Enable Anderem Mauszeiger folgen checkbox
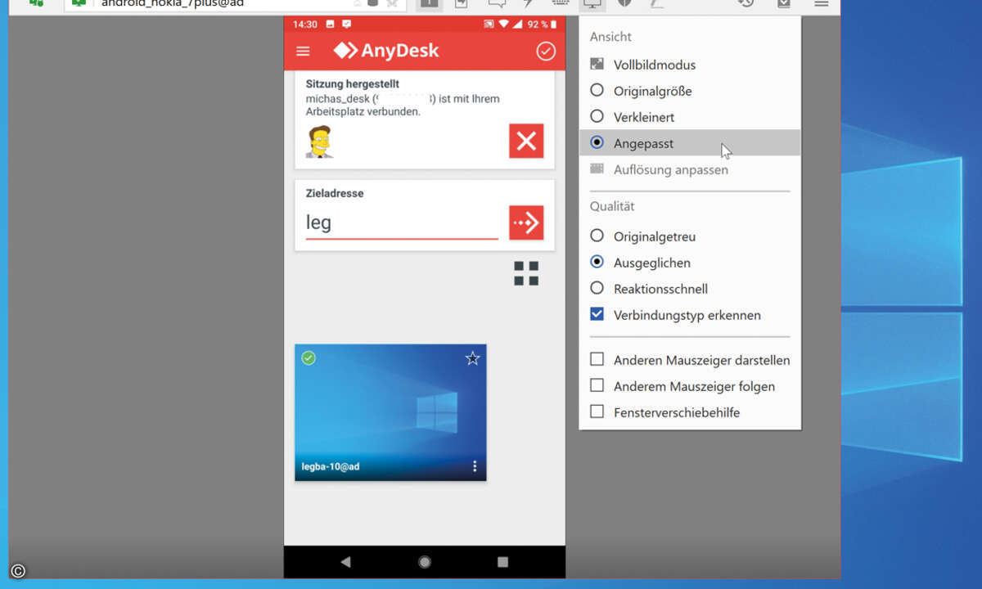This screenshot has width=982, height=589. click(x=597, y=386)
